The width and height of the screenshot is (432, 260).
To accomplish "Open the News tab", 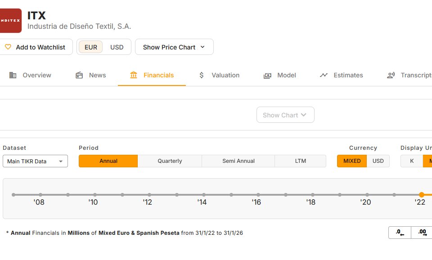I will click(x=90, y=75).
